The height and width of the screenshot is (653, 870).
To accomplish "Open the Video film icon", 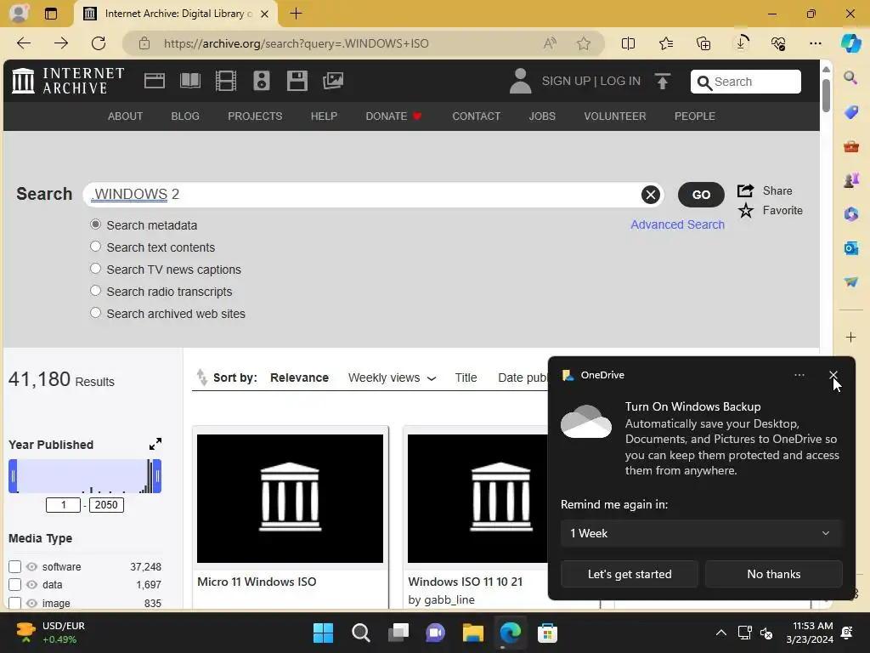I will [x=226, y=81].
